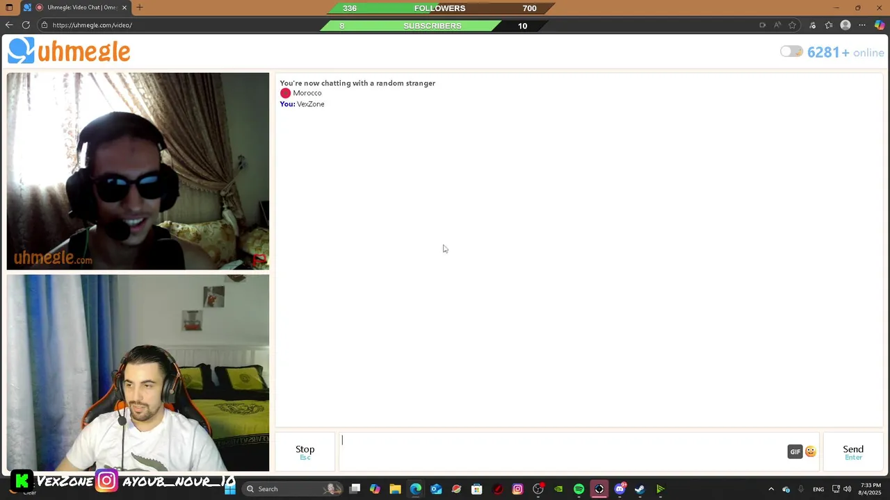Click the 'Morocco' country text in chat
This screenshot has width=890, height=500.
click(x=307, y=93)
